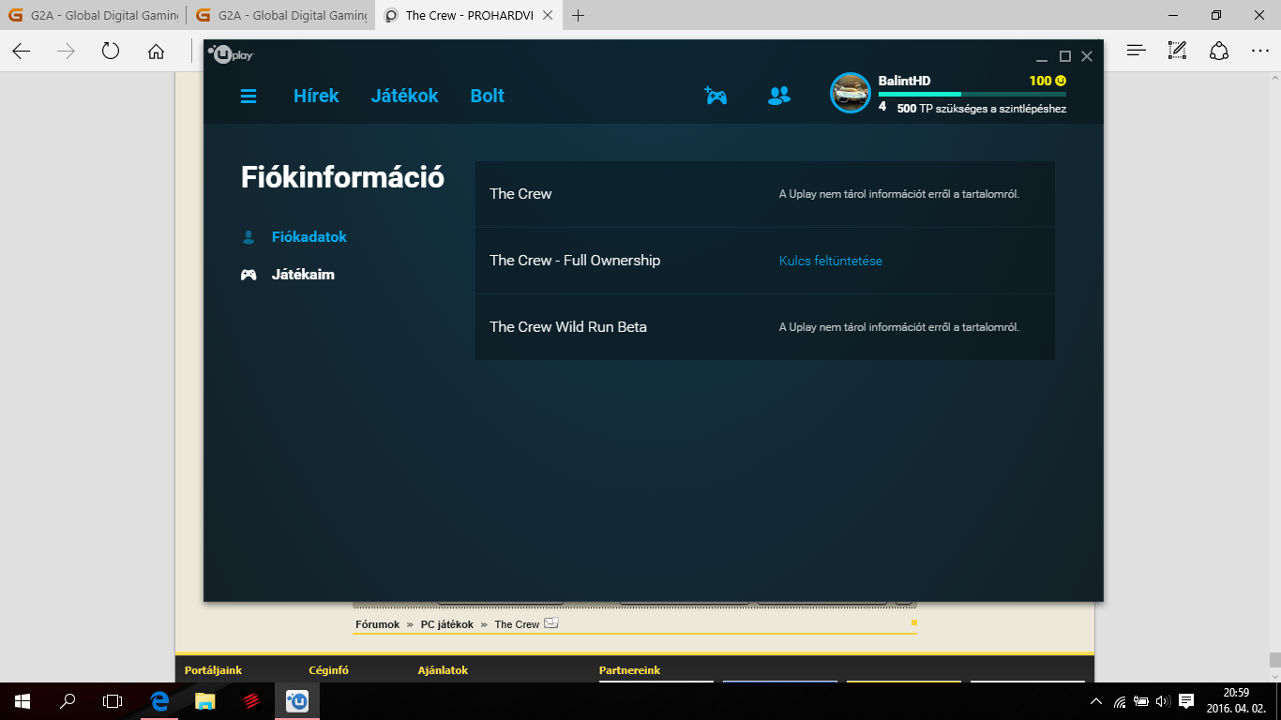This screenshot has height=720, width=1281.
Task: Click the XP progress bar
Action: (972, 94)
